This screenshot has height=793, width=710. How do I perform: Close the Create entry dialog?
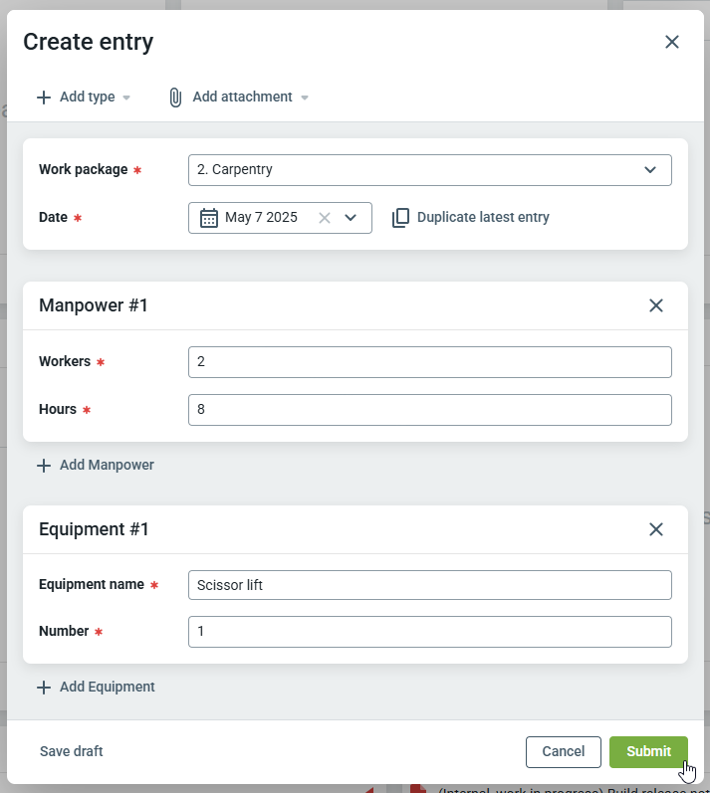pos(672,42)
